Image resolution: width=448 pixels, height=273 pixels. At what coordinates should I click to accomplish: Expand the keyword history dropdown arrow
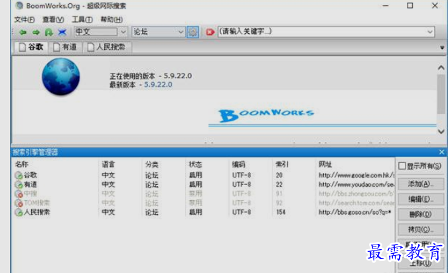[429, 32]
